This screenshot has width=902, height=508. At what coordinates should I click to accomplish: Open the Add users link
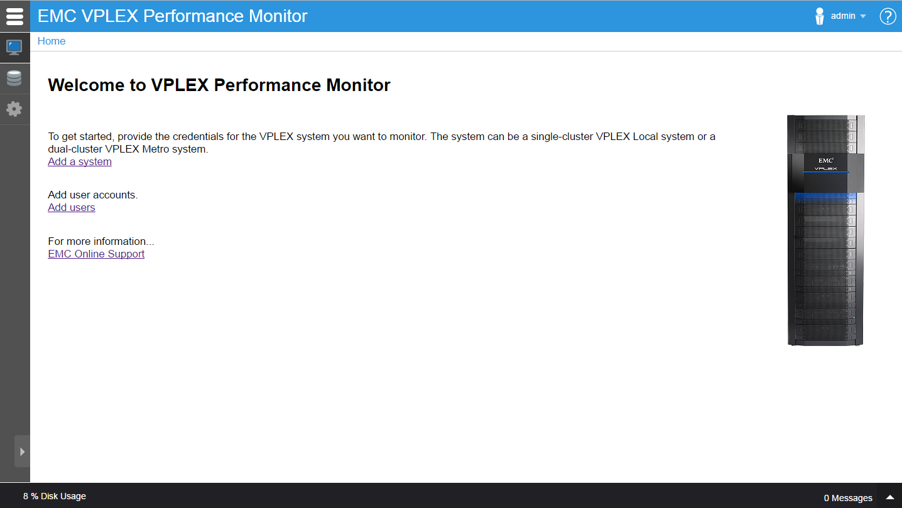71,207
